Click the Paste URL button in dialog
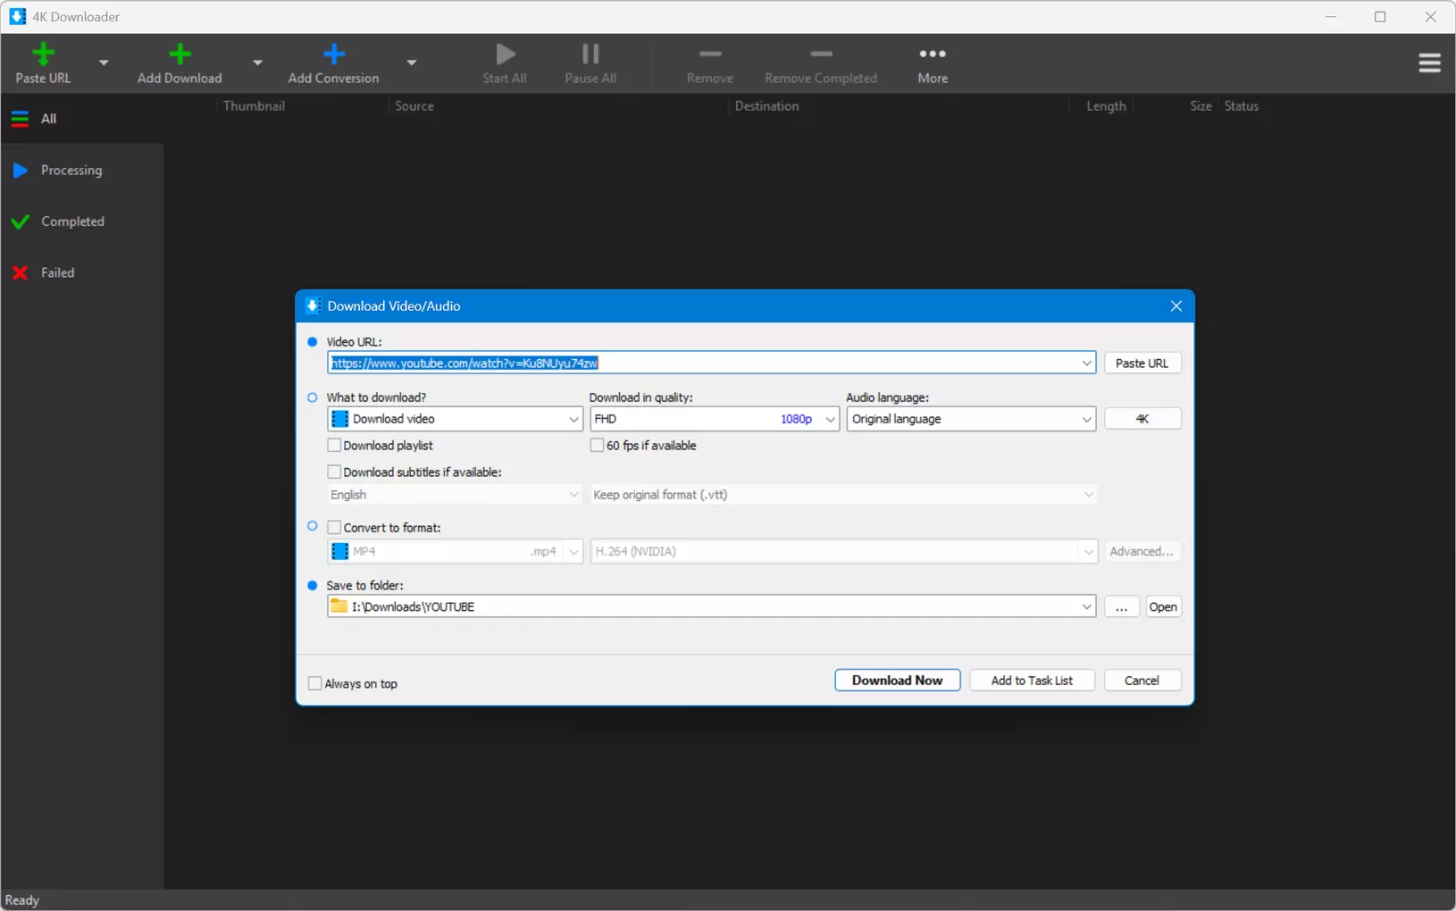 pos(1142,364)
